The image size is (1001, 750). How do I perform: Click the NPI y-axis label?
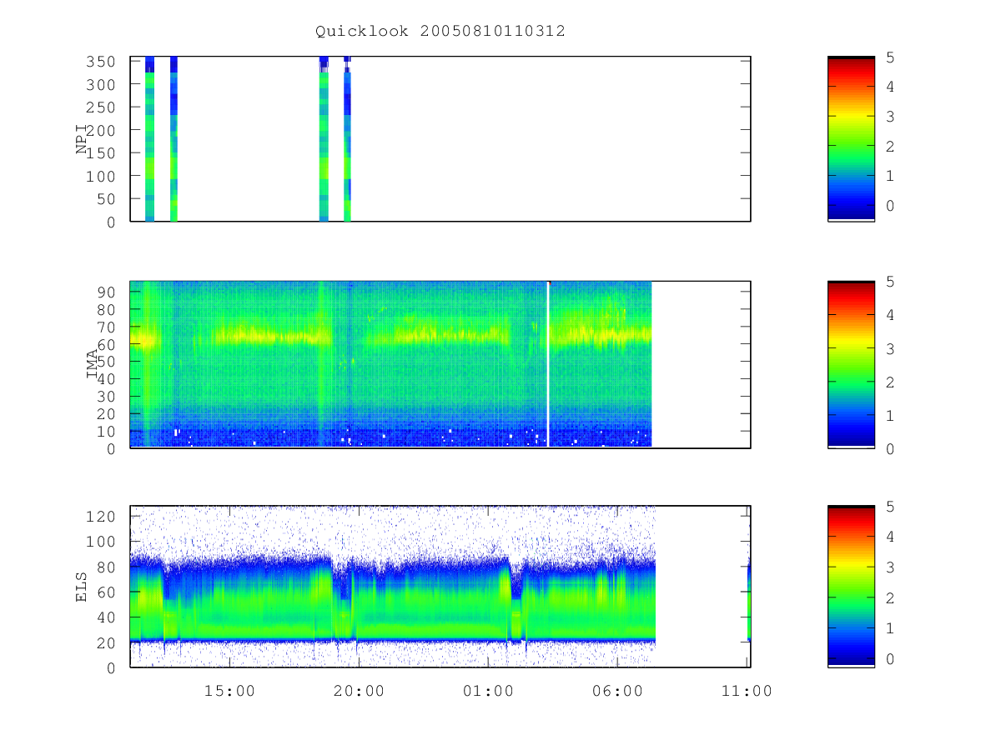[x=82, y=138]
